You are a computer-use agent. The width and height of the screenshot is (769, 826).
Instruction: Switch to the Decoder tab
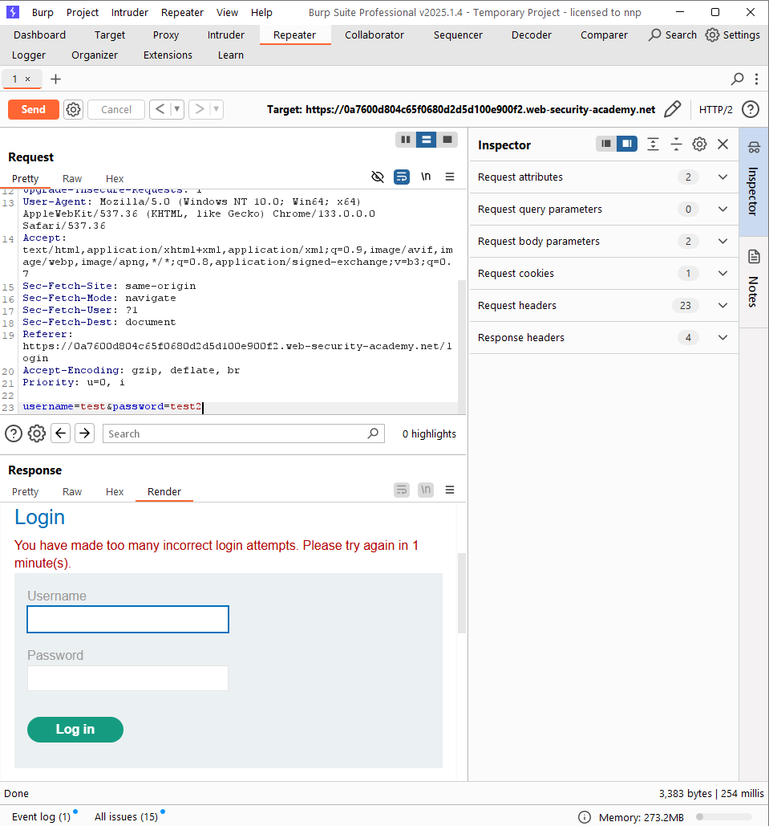pyautogui.click(x=531, y=35)
